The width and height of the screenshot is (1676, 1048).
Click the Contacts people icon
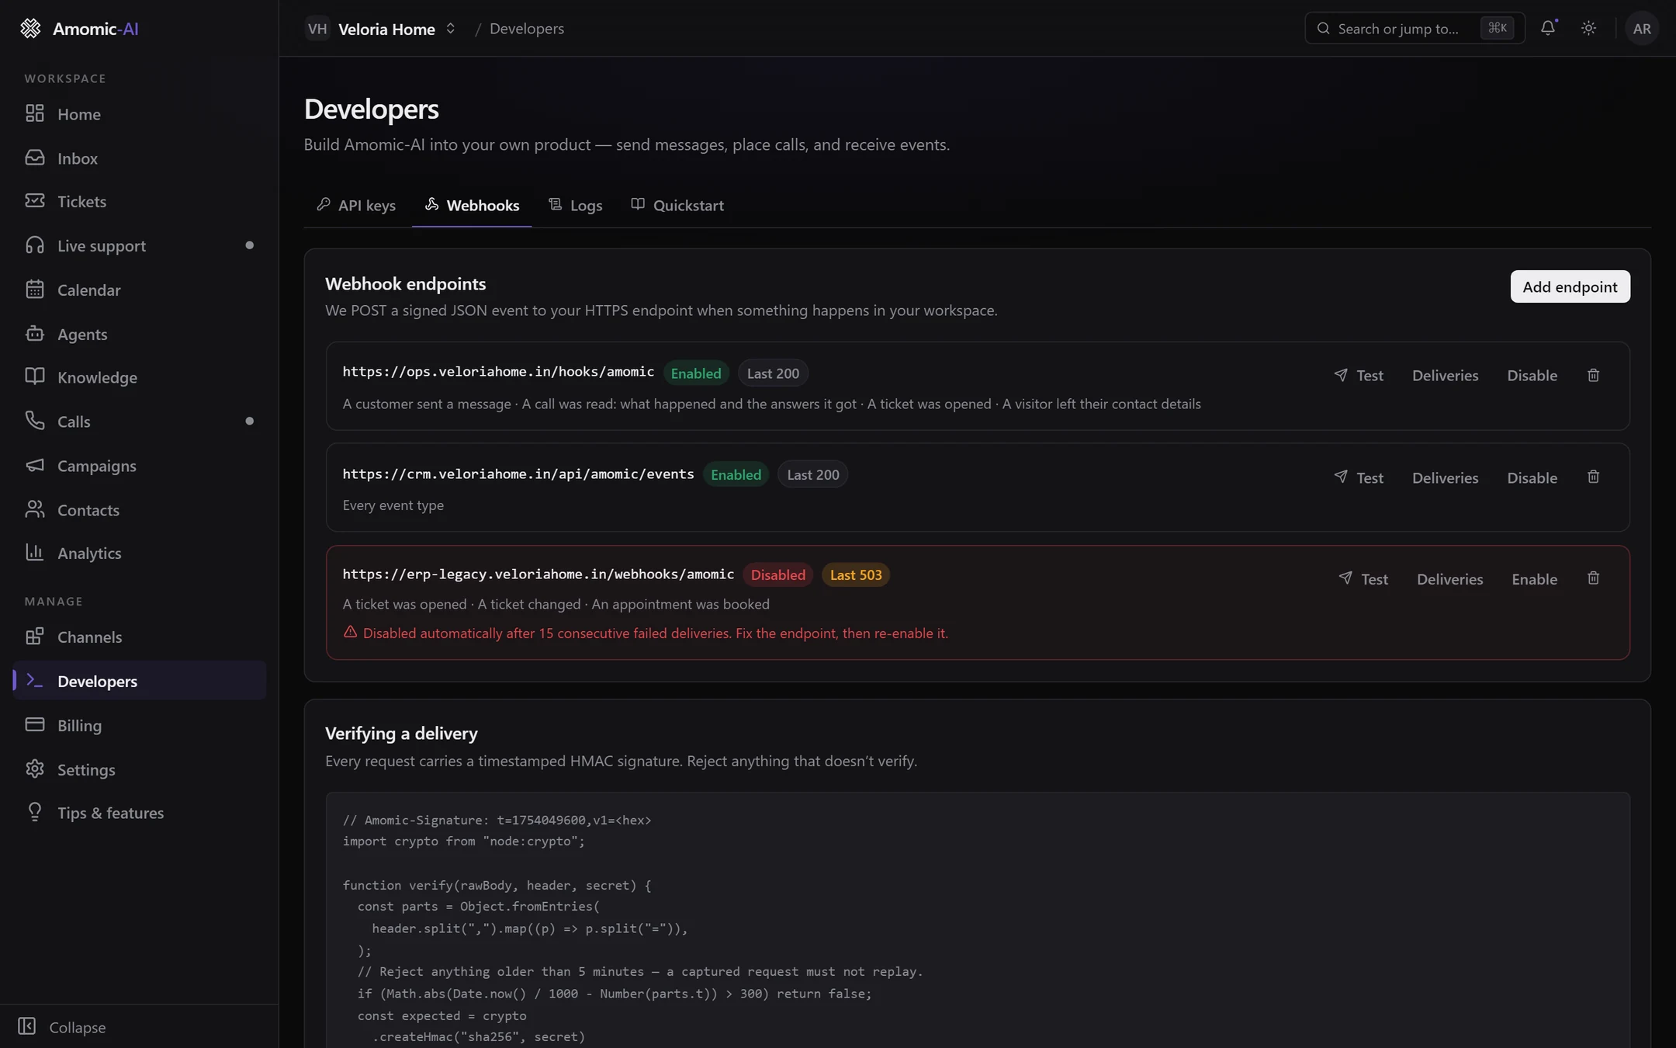coord(34,509)
